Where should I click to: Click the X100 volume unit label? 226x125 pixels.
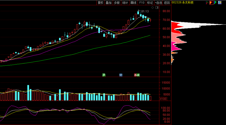(x=163, y=99)
